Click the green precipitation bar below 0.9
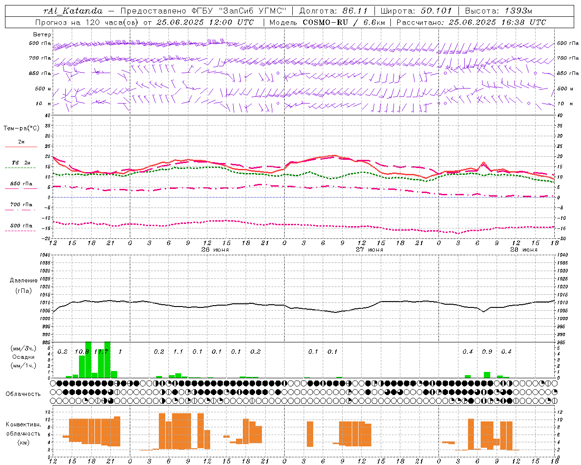This screenshot has height=465, width=581. 487,375
